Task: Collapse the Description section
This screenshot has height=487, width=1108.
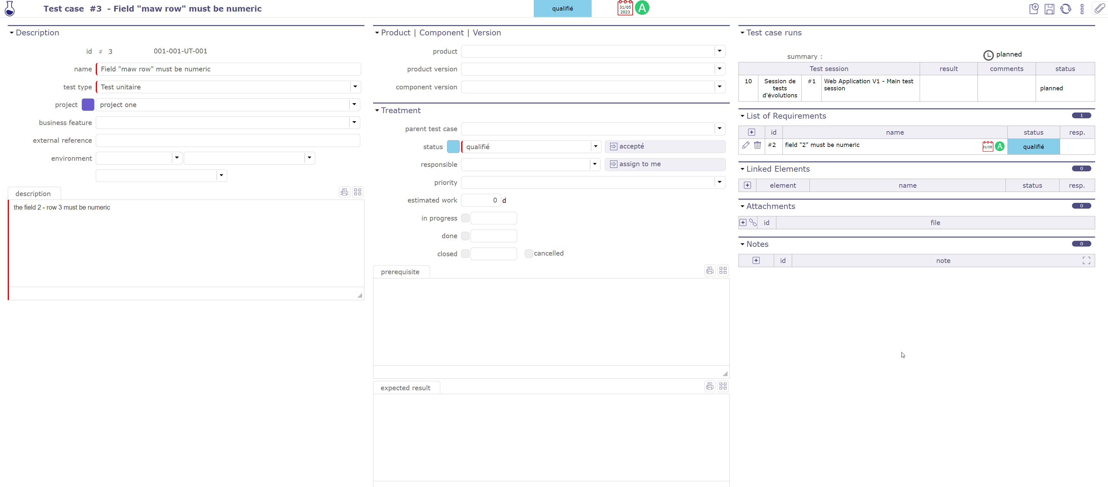Action: tap(11, 33)
